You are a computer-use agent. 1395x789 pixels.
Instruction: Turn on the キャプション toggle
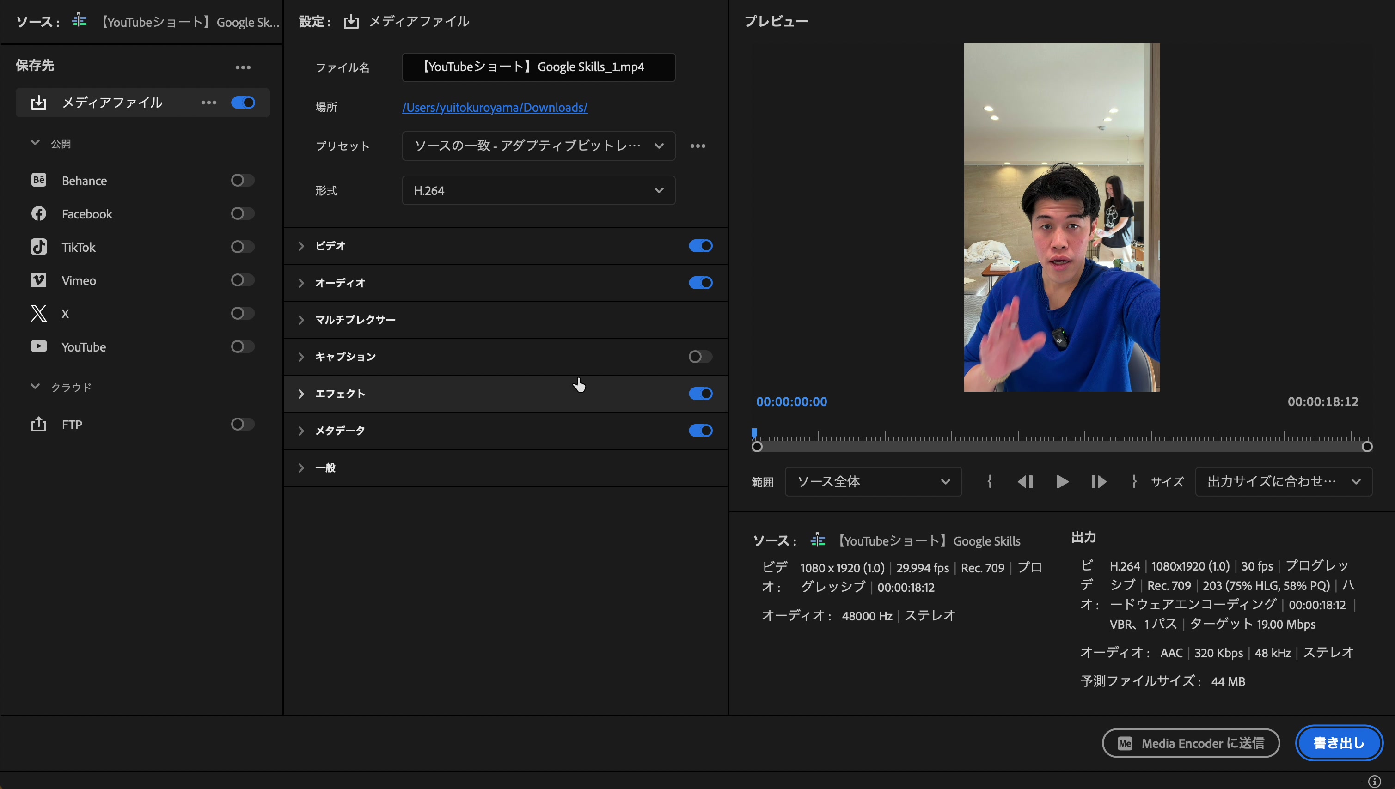point(699,356)
